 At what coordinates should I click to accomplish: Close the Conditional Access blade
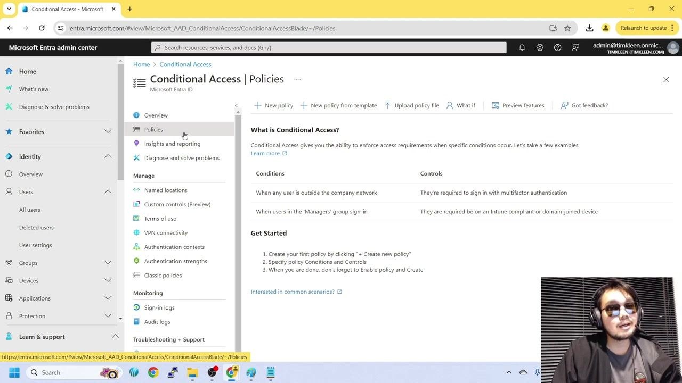[666, 80]
